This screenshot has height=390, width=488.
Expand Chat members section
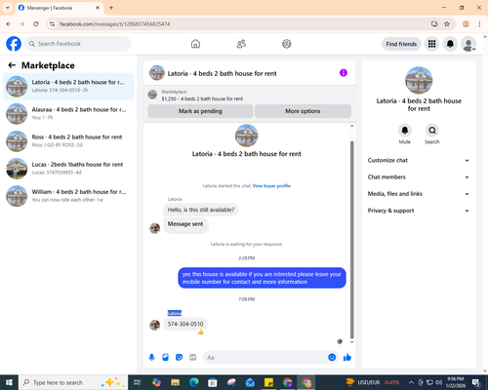[419, 177]
